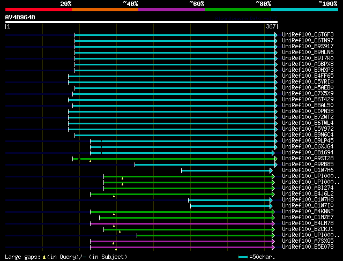Click the UniRef100_C6TGF3 hit label
Screen dimensions: 343x261
pyautogui.click(x=308, y=34)
